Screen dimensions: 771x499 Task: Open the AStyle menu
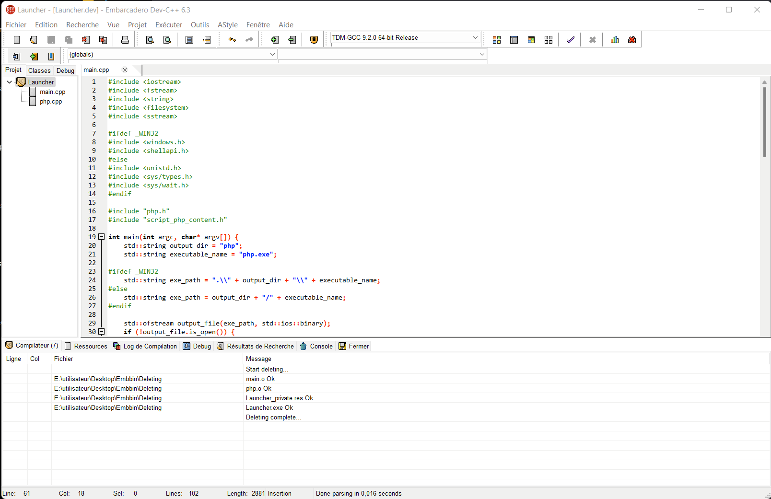(228, 25)
